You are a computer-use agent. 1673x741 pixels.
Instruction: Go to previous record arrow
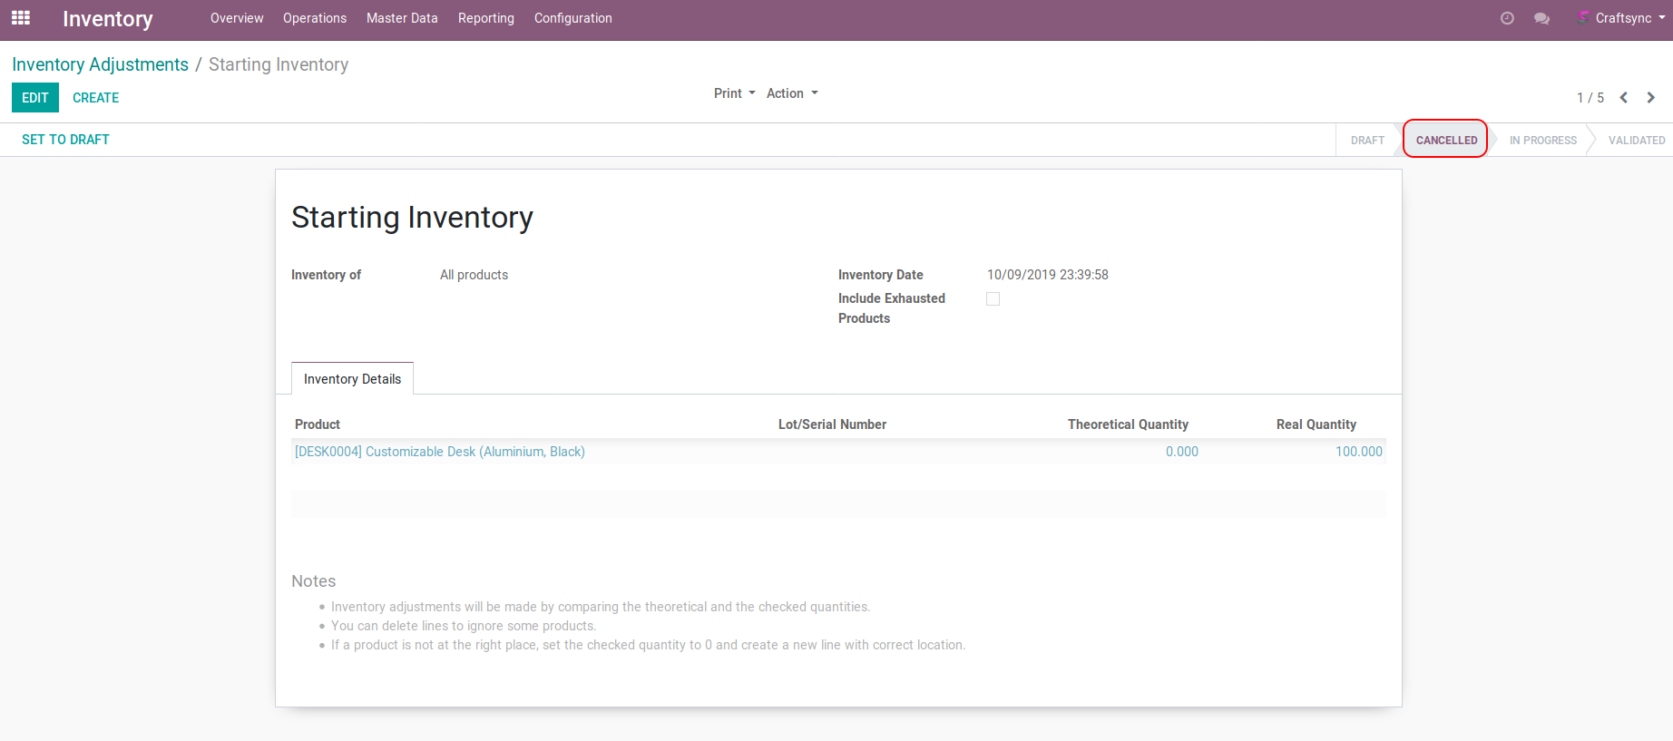coord(1624,98)
